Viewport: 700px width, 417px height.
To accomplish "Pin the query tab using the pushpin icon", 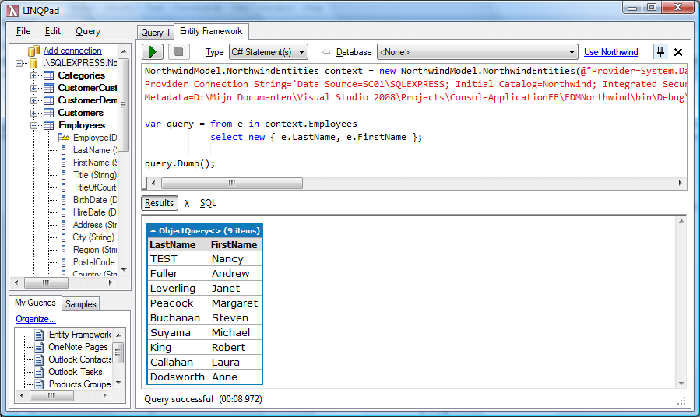I will 660,51.
